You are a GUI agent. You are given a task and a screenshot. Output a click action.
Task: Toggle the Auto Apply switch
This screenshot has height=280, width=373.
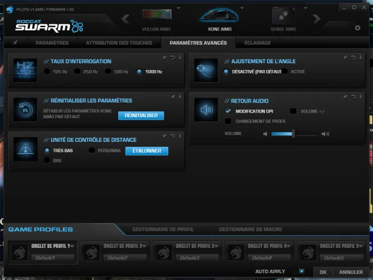pyautogui.click(x=299, y=271)
